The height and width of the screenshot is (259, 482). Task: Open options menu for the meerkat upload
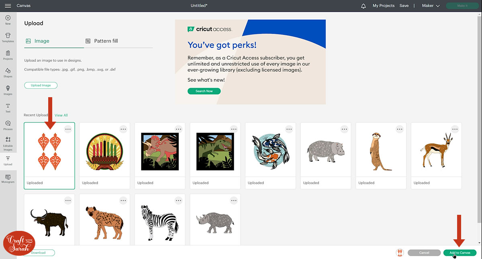pyautogui.click(x=400, y=129)
